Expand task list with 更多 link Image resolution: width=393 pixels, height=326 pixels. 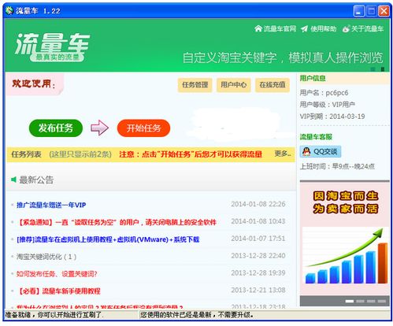283,154
